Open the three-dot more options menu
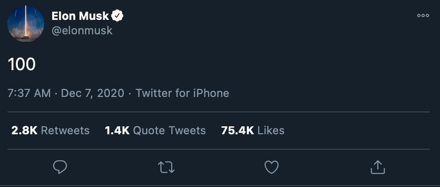 click(423, 15)
